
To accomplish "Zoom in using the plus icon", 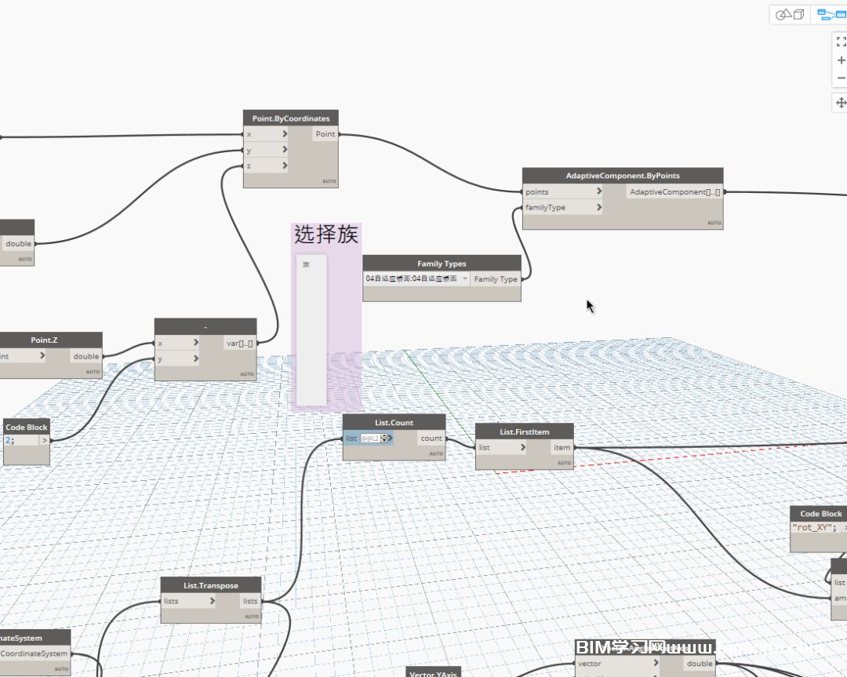I will (841, 60).
